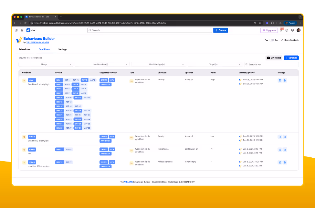Select the Conditions tab
Viewport: 315px width, 208px height.
(44, 50)
